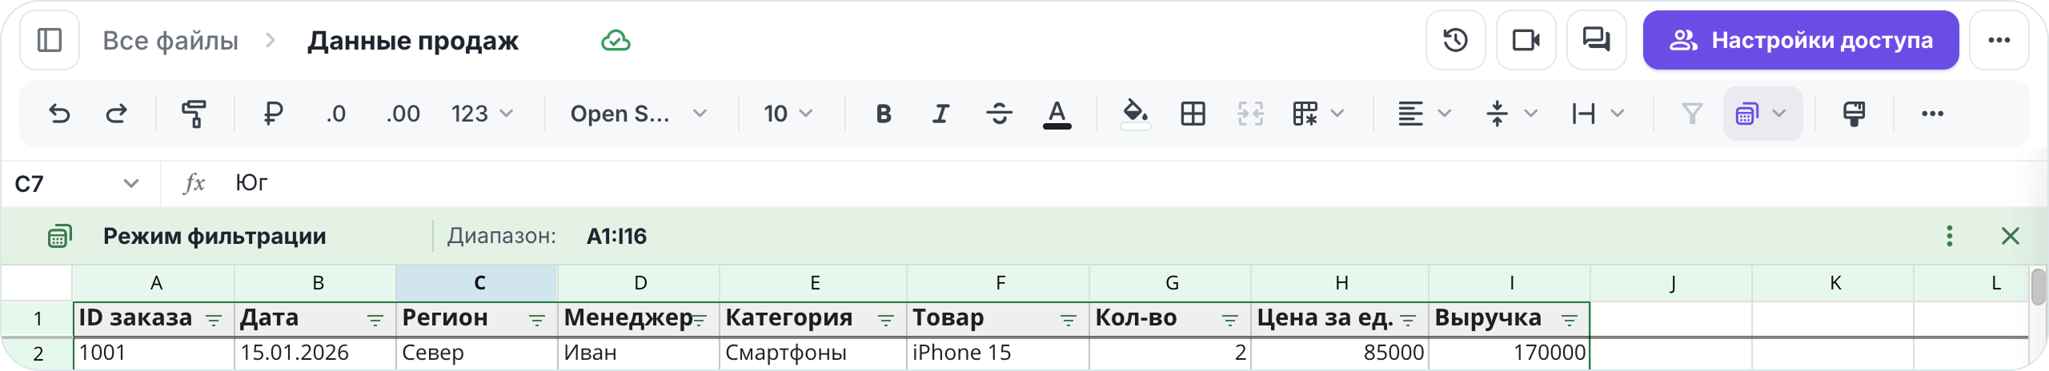Open Цена за ед. column filter
Viewport: 2049px width, 371px height.
[x=1408, y=320]
